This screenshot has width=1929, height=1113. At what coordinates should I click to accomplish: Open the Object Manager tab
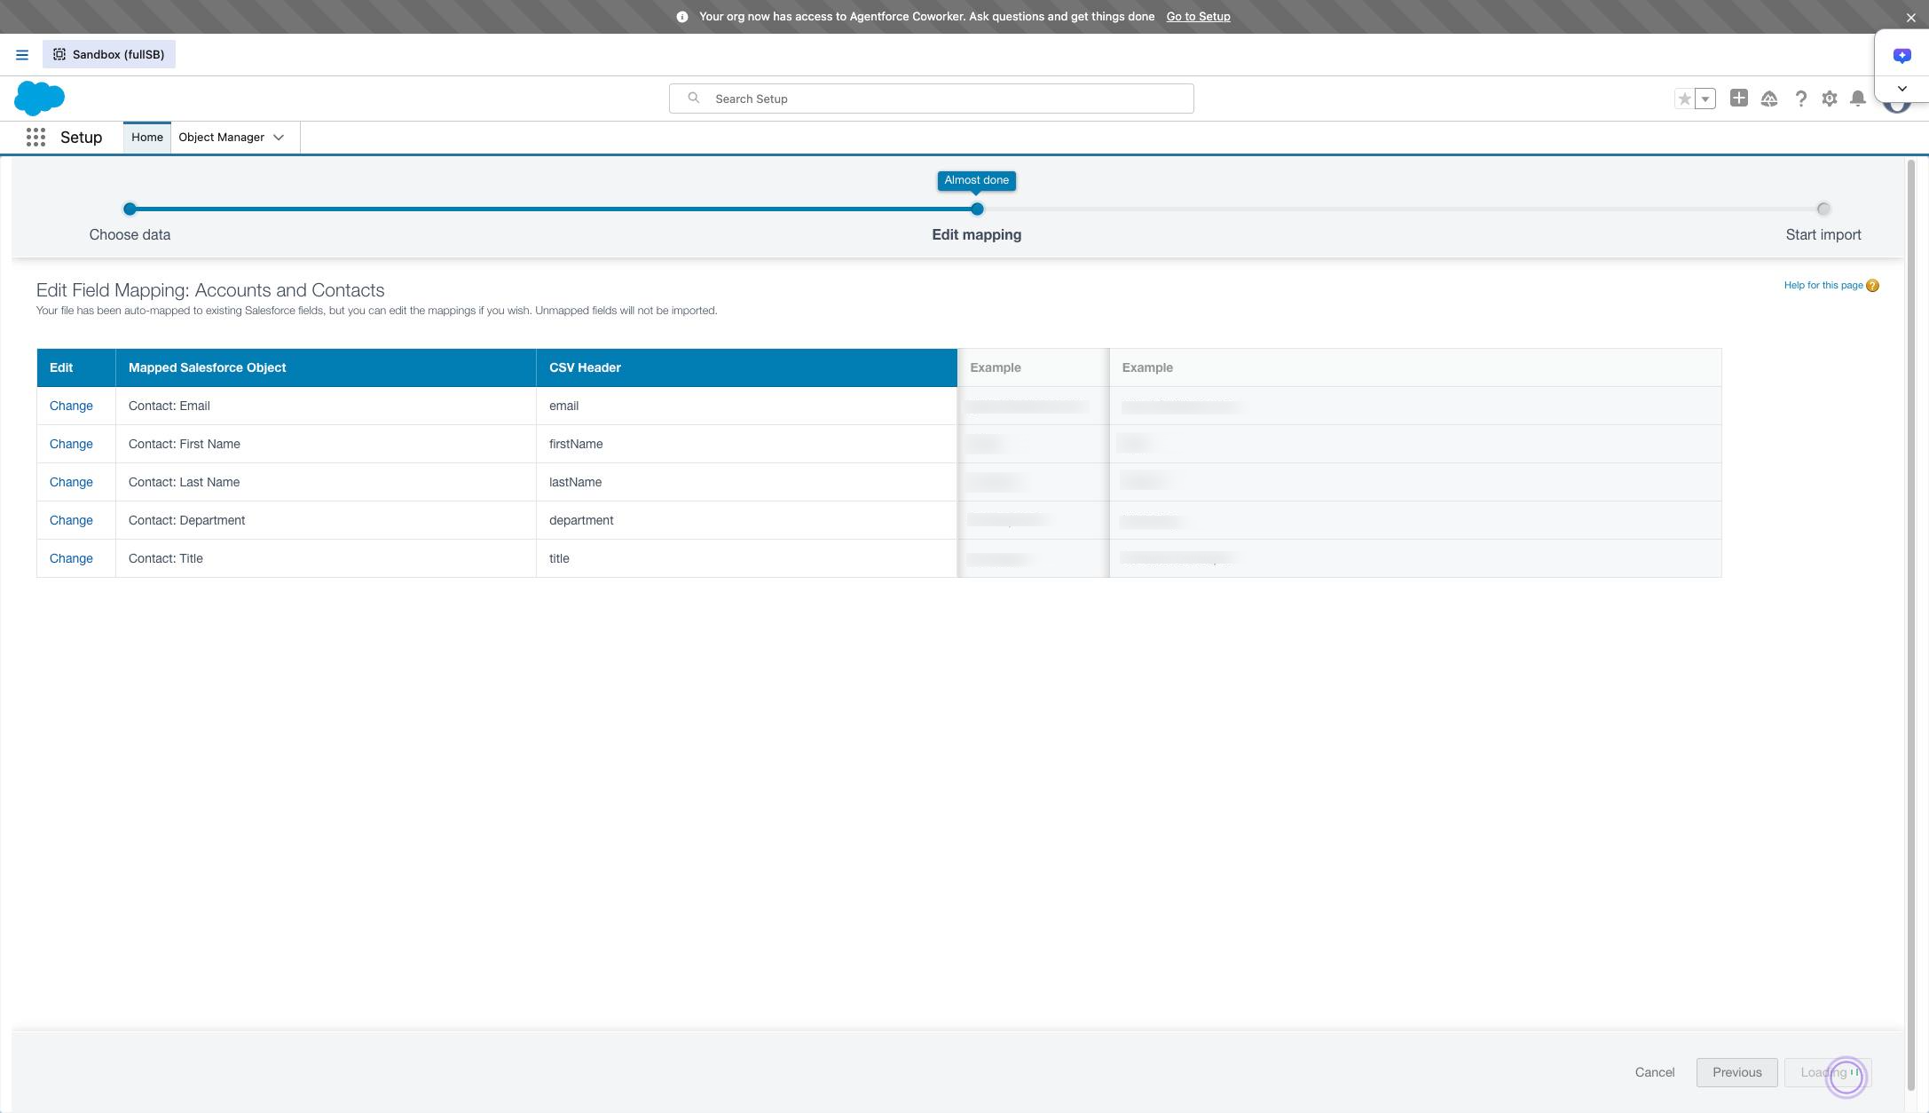(221, 137)
